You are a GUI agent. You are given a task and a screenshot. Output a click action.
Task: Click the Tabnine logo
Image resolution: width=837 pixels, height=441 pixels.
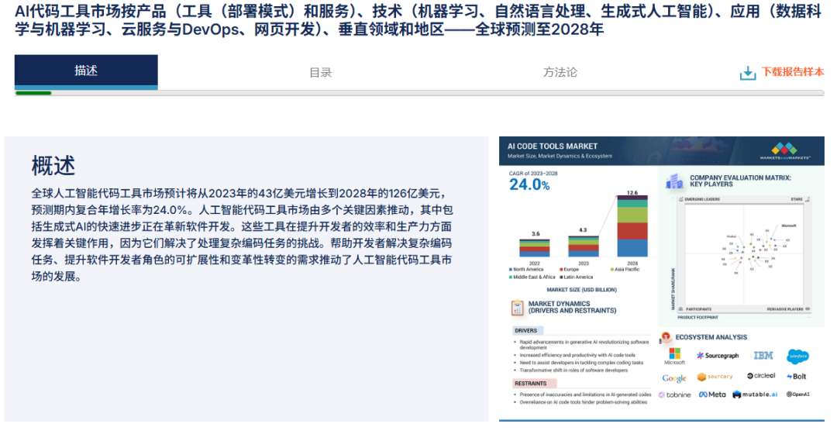point(675,395)
